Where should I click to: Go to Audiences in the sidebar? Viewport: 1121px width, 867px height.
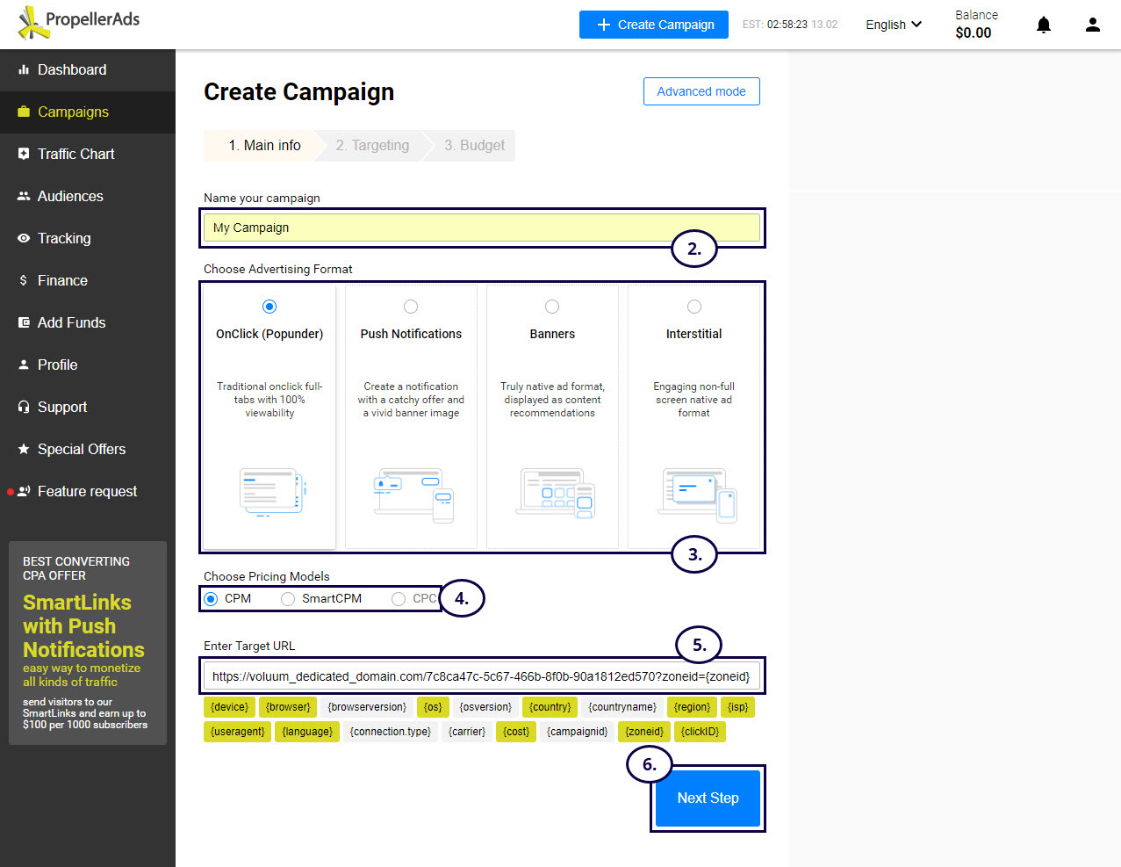tap(70, 197)
